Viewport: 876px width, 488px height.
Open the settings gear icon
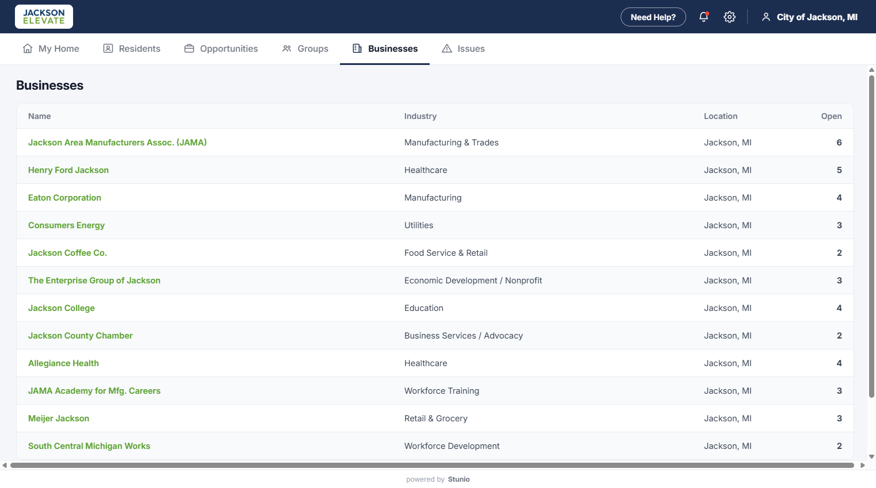pyautogui.click(x=729, y=17)
